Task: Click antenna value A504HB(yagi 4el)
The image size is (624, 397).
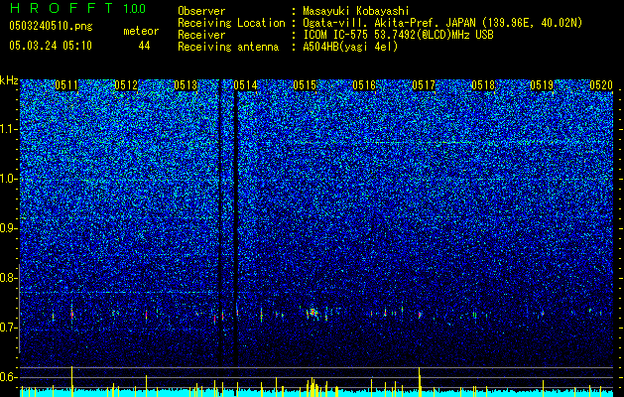Action: pos(350,47)
